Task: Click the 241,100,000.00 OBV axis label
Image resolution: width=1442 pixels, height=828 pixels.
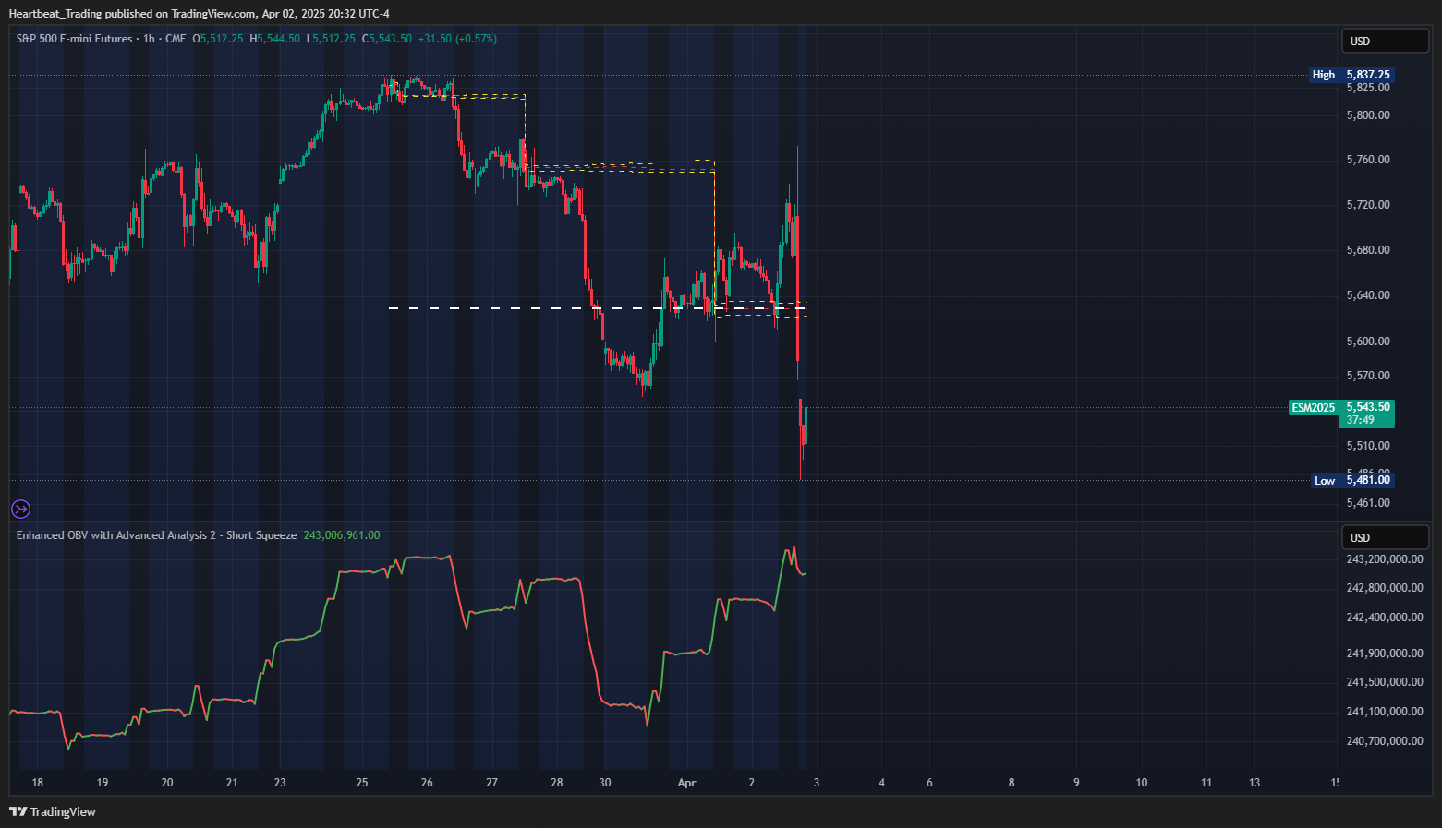Action: click(x=1385, y=712)
